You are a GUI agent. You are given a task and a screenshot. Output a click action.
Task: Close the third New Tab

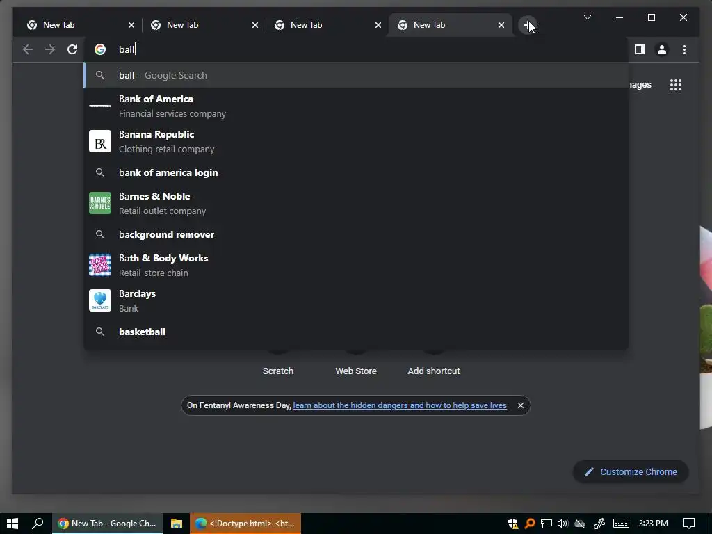(x=378, y=25)
